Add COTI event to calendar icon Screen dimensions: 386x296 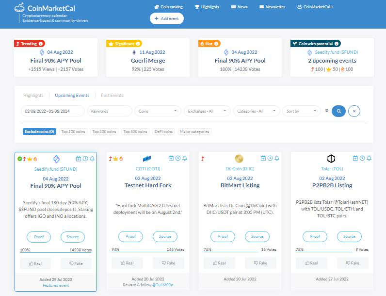coord(171,158)
